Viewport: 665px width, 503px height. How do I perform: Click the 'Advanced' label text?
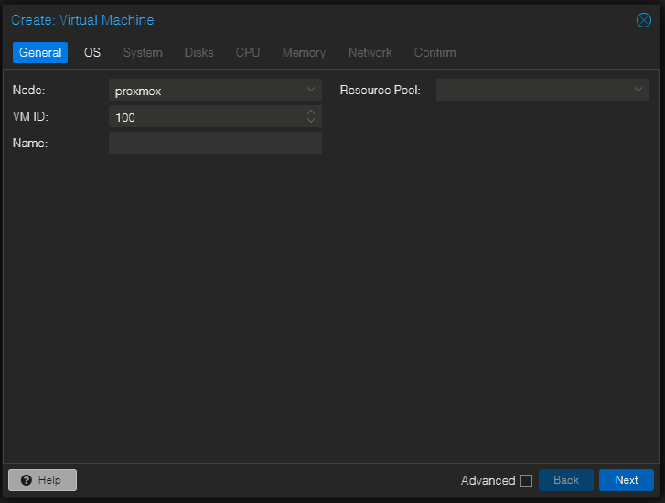[x=488, y=480]
